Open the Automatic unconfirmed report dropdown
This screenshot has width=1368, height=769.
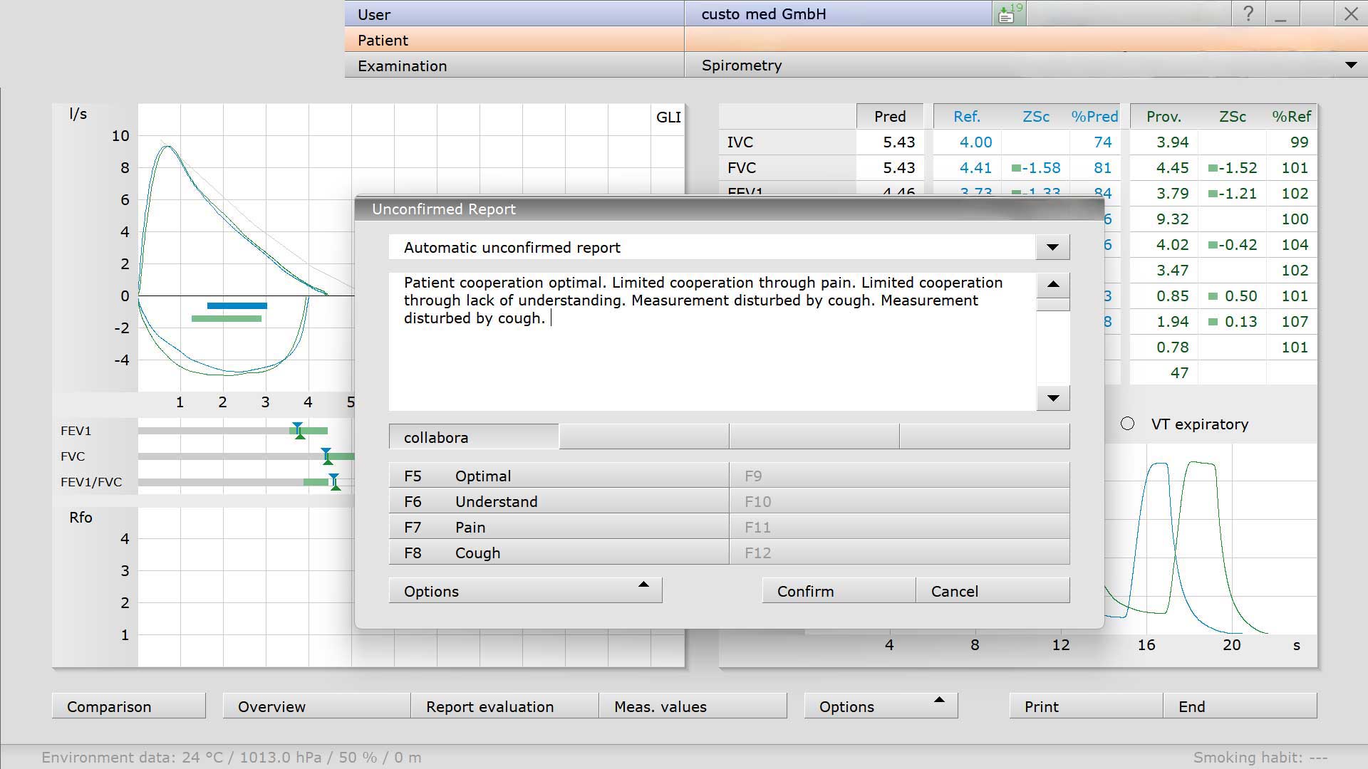coord(1052,248)
